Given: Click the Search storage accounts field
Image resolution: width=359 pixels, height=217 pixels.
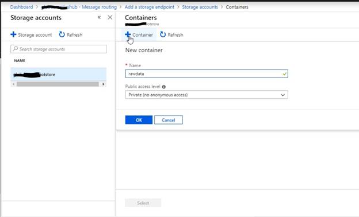Looking at the screenshot, I should coord(58,49).
